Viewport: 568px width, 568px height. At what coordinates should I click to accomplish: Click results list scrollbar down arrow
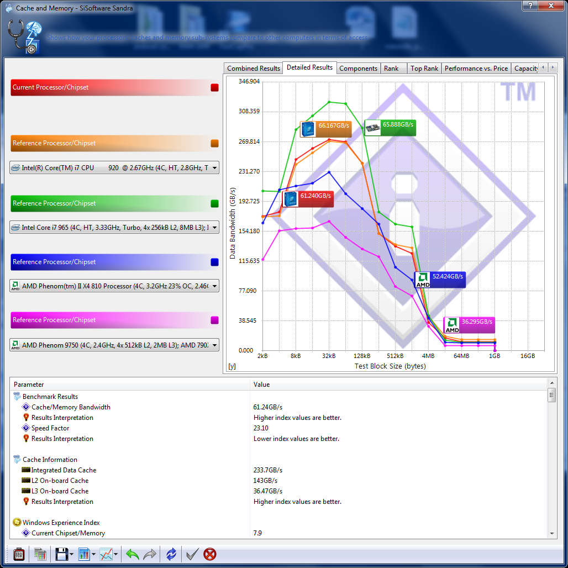[551, 534]
